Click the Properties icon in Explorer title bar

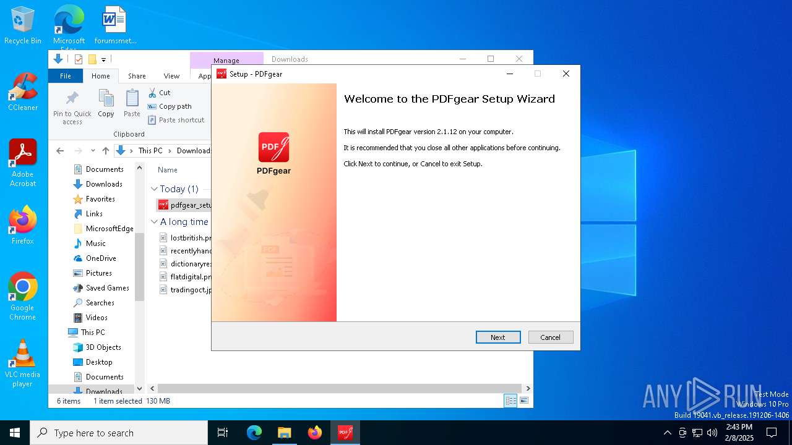[79, 59]
